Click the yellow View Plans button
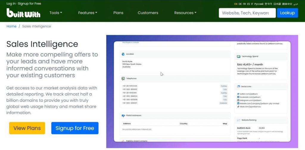 coord(27,128)
